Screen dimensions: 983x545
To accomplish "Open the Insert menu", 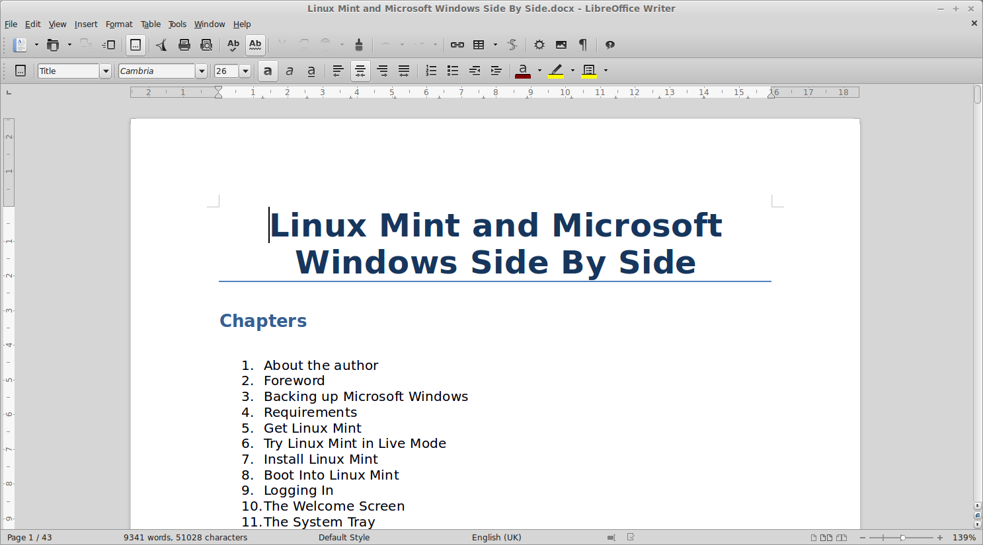I will point(86,24).
